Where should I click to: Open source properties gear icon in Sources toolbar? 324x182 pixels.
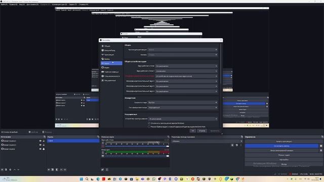(x=10, y=170)
